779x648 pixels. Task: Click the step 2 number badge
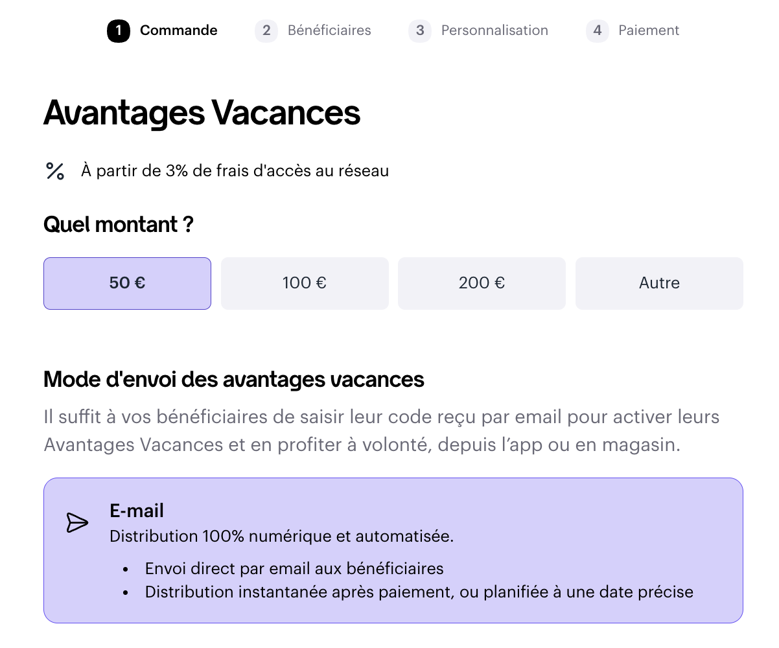pos(266,30)
